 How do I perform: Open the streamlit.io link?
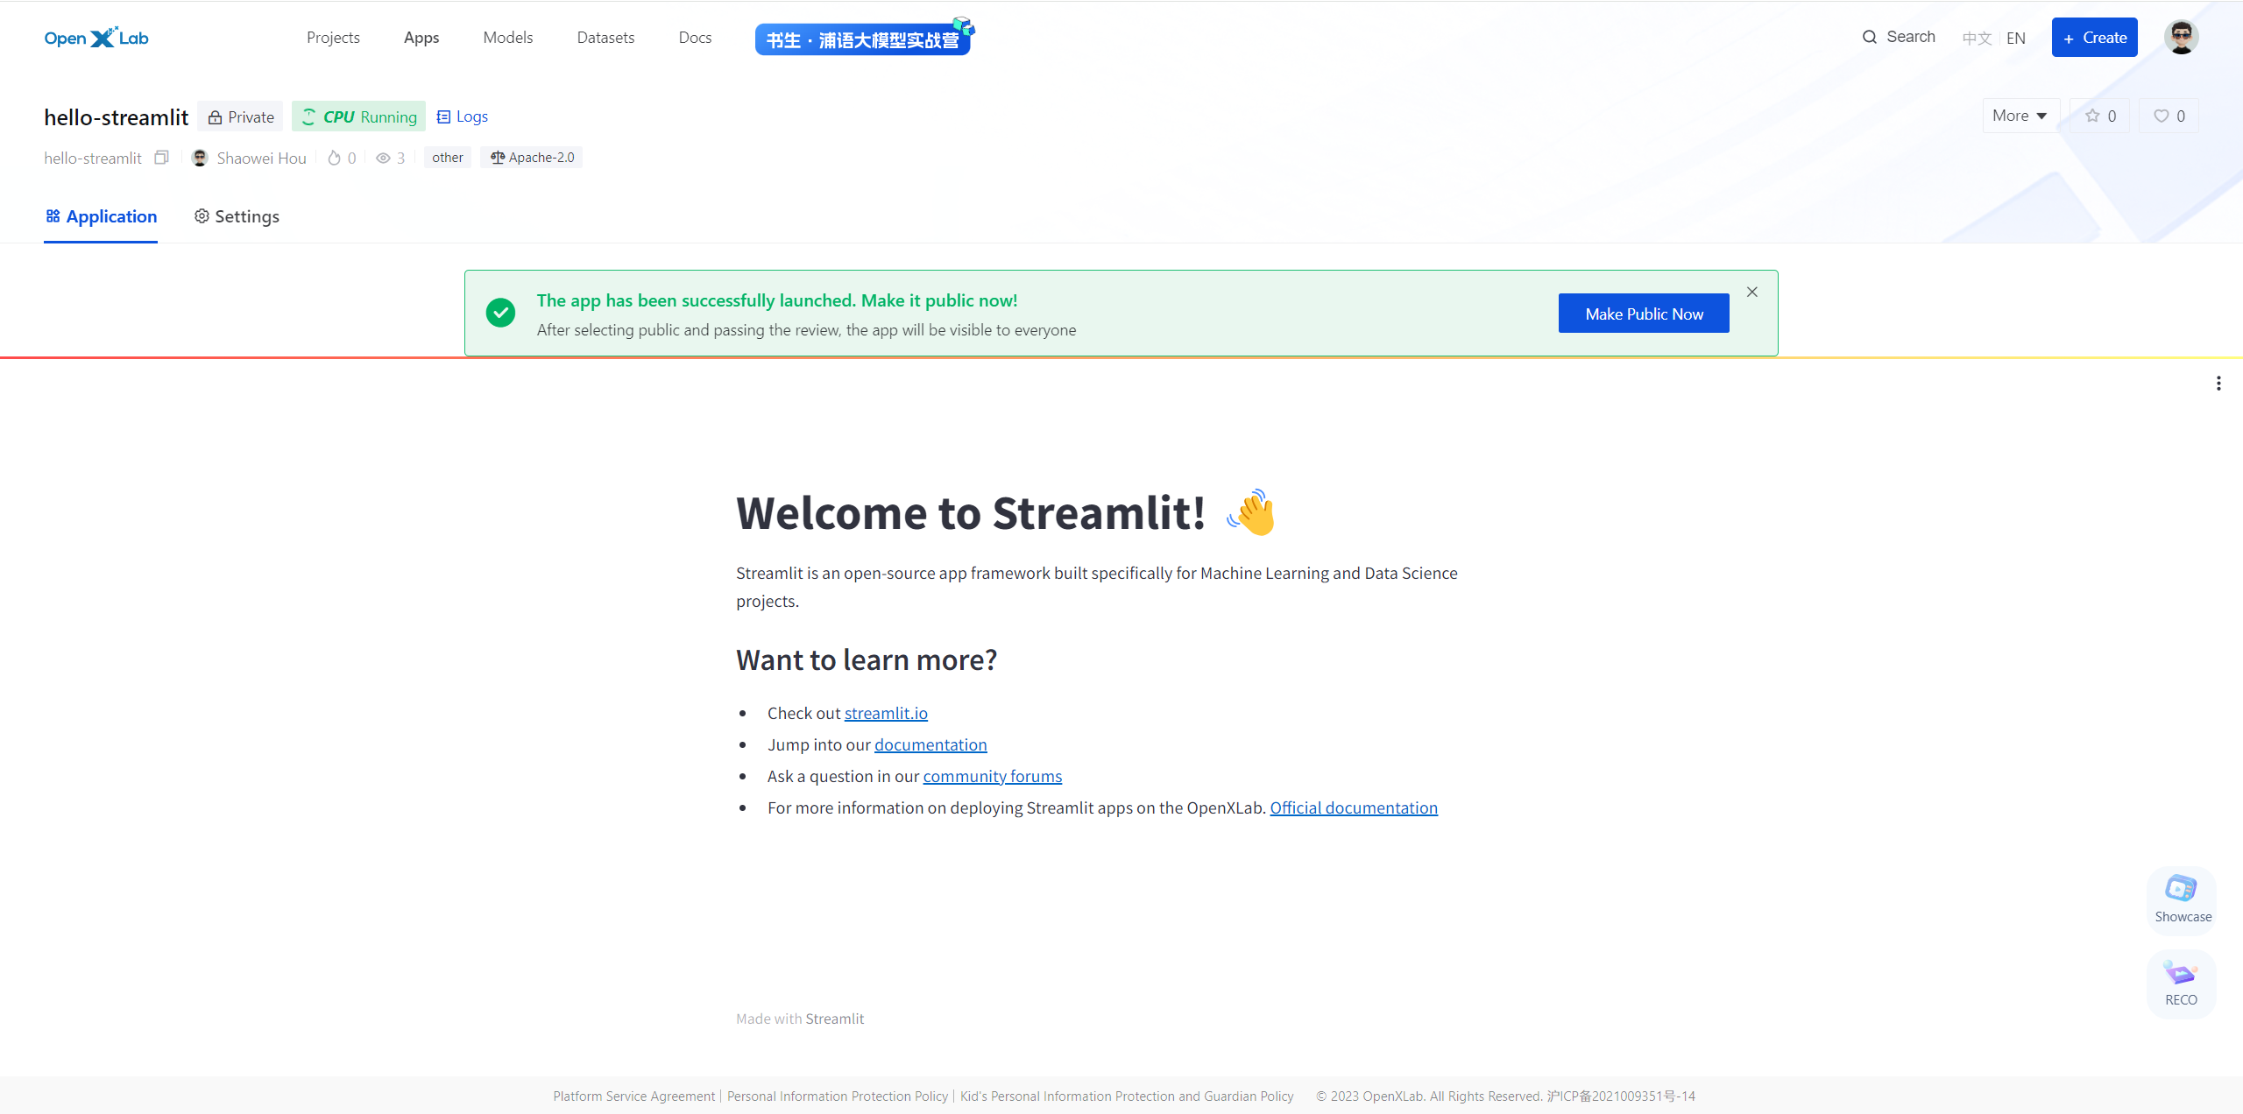tap(886, 713)
